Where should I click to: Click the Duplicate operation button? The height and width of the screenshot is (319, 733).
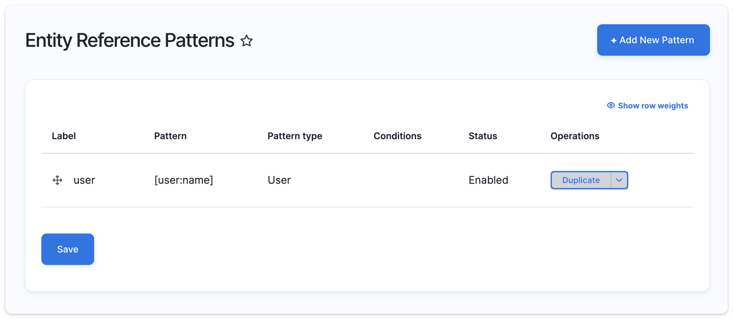[581, 180]
